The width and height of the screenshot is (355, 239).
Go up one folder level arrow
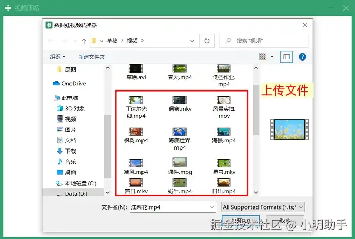click(84, 41)
